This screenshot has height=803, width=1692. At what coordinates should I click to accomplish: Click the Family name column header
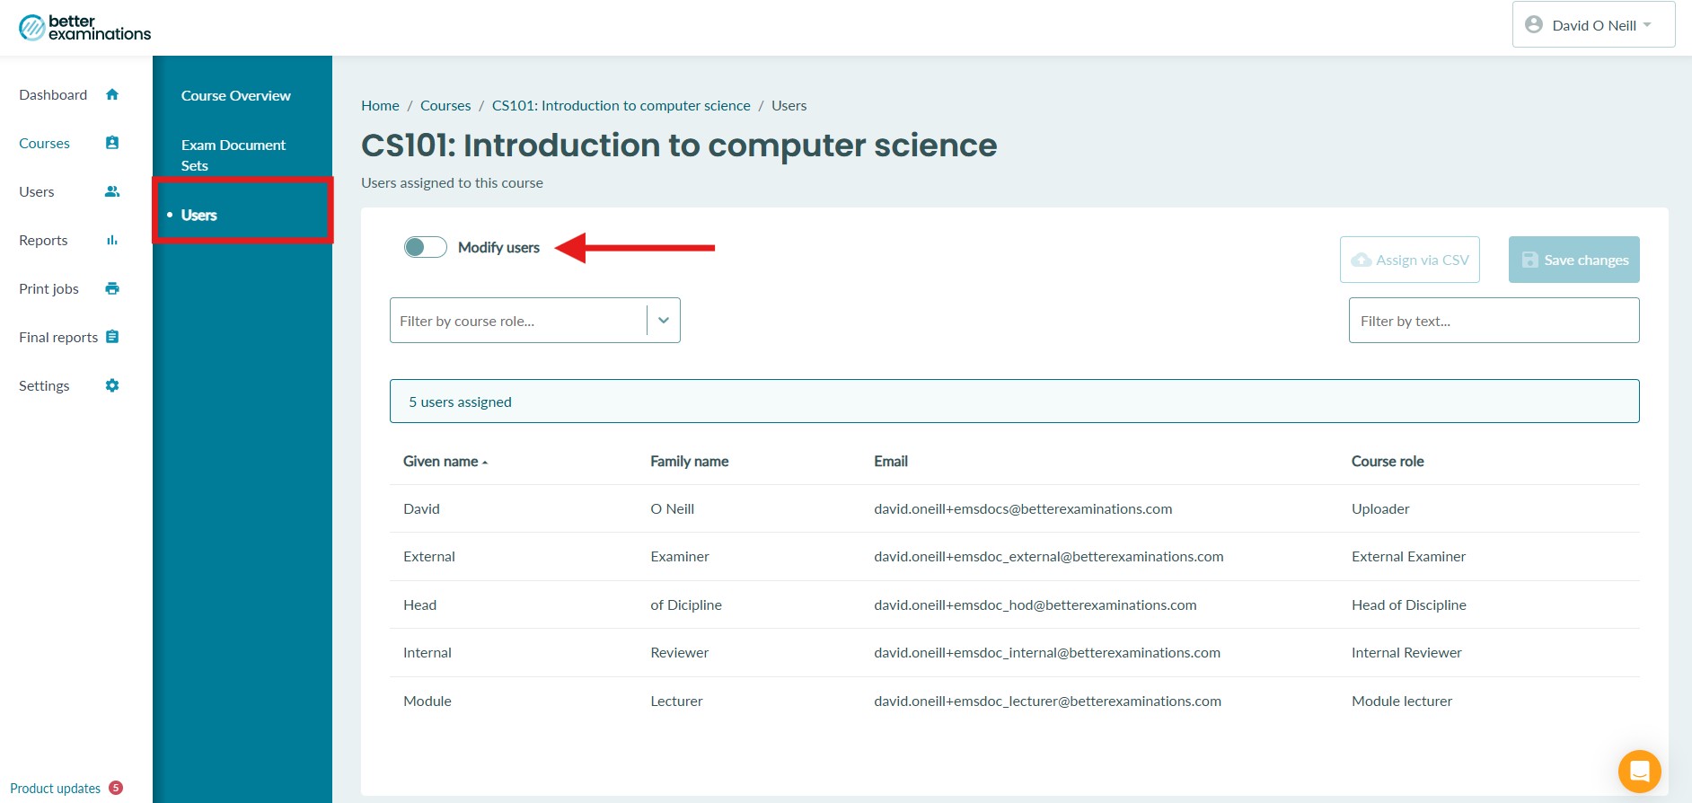point(690,462)
